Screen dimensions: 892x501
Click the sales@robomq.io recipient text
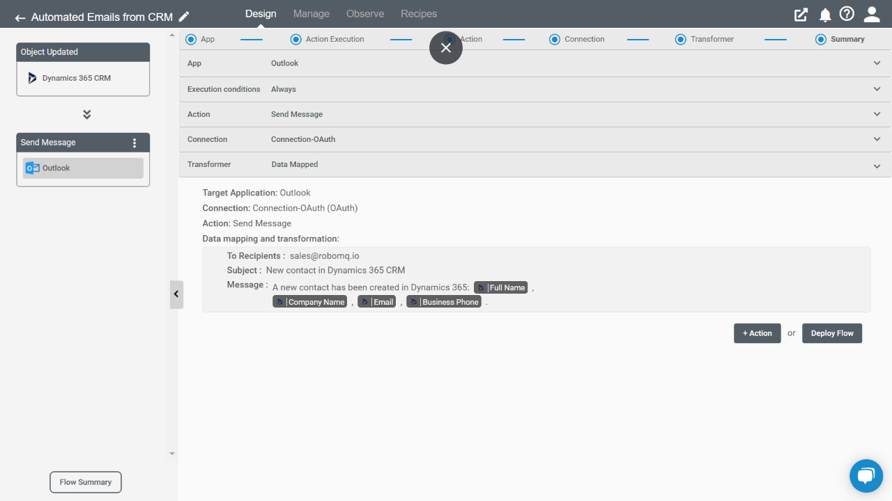pos(325,256)
